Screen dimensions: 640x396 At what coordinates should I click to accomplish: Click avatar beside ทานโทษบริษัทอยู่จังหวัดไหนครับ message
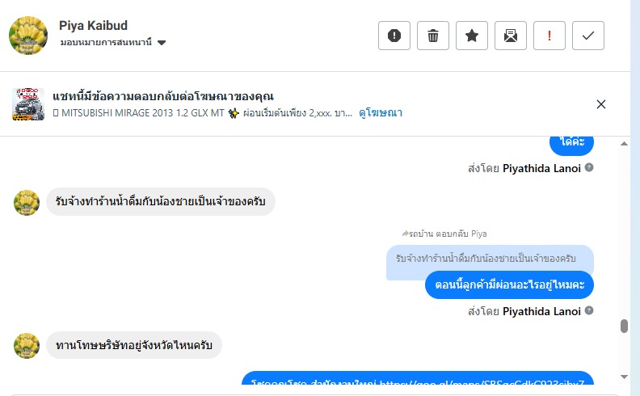pos(27,346)
